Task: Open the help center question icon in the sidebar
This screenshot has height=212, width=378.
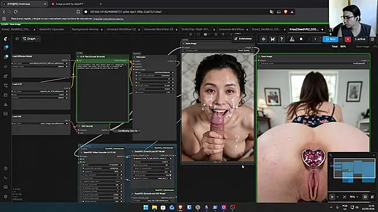Action: [6, 168]
